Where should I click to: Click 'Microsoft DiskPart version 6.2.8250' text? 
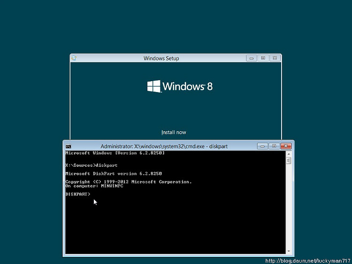[114, 174]
